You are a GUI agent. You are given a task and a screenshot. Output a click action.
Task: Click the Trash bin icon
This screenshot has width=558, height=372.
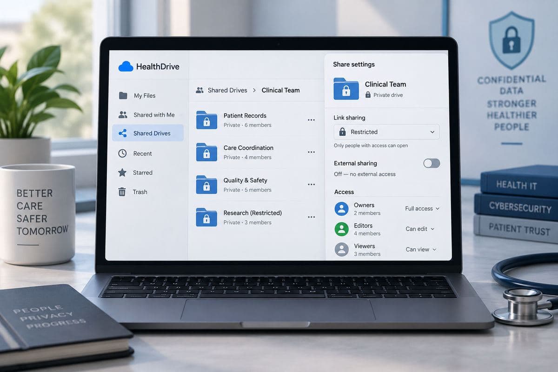pos(122,192)
